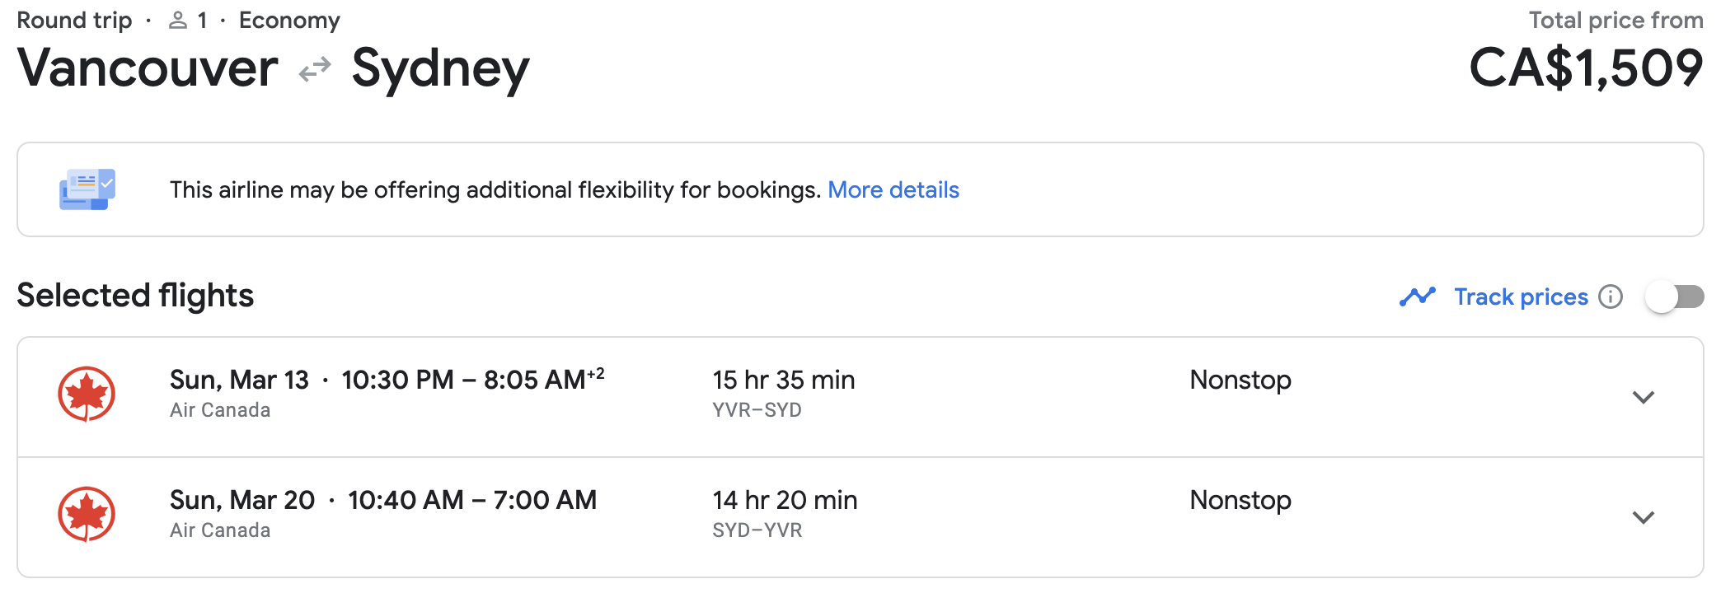Click the Economy cabin class label

coord(289,21)
